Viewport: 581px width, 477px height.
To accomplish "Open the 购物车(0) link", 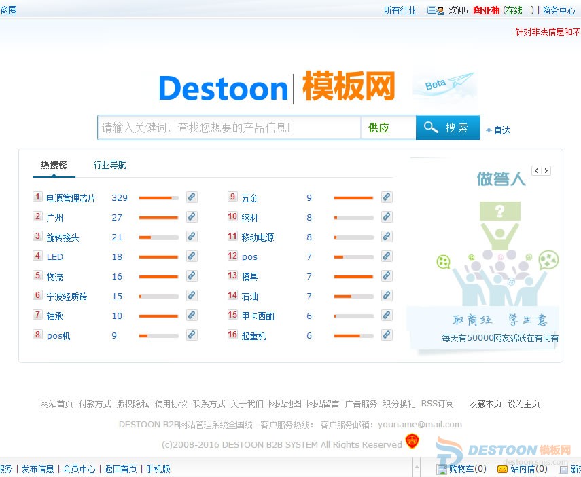I will [x=468, y=469].
